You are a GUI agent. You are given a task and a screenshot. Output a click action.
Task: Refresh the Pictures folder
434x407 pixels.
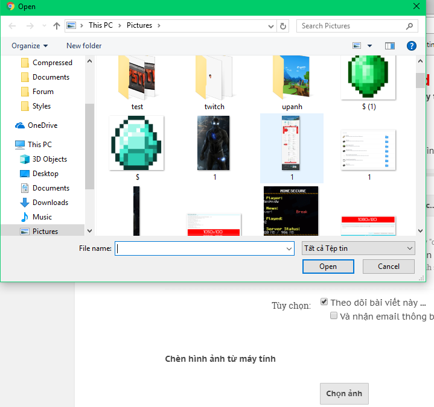283,26
